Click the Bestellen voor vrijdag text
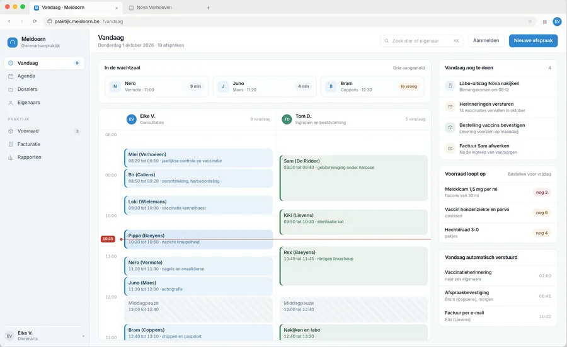This screenshot has width=567, height=347. click(x=529, y=174)
